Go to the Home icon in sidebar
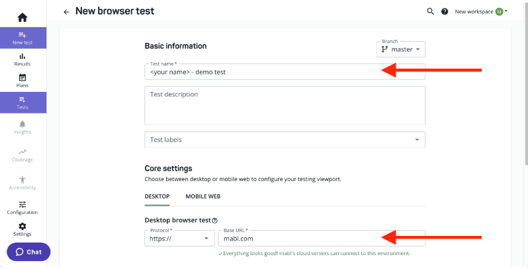 (x=22, y=17)
